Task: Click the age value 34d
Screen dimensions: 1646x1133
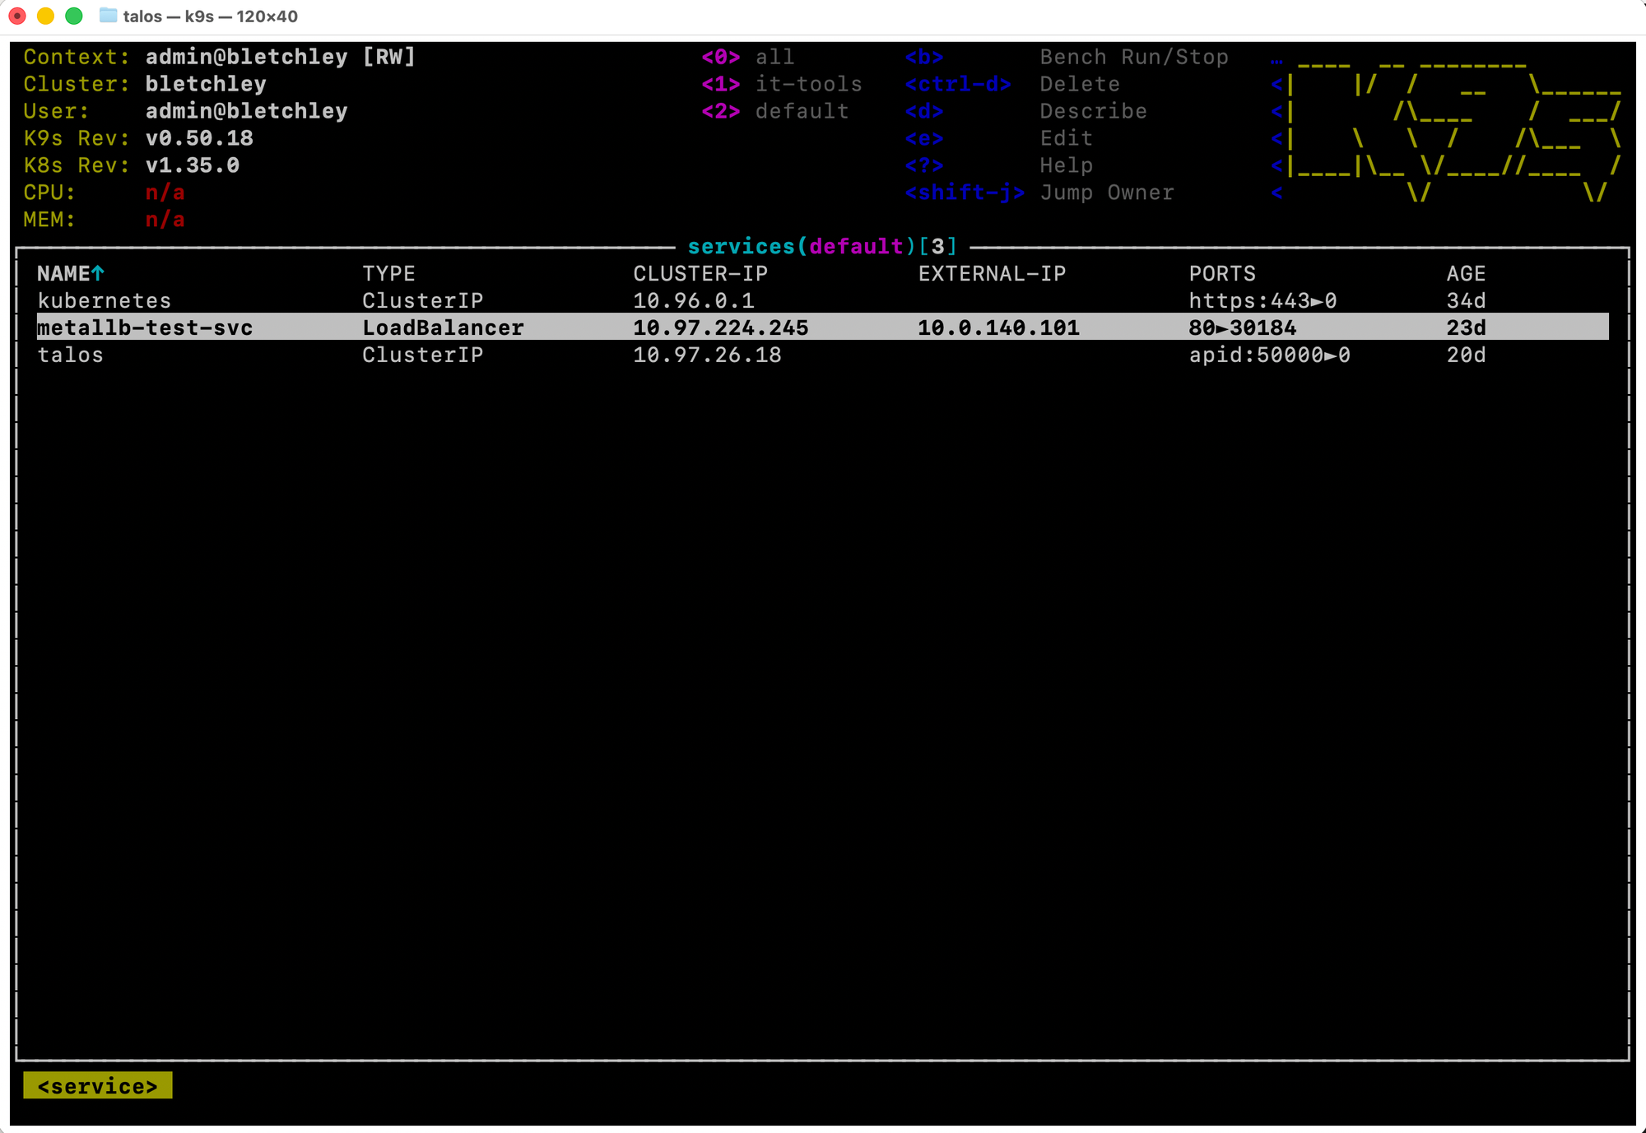Action: coord(1466,300)
